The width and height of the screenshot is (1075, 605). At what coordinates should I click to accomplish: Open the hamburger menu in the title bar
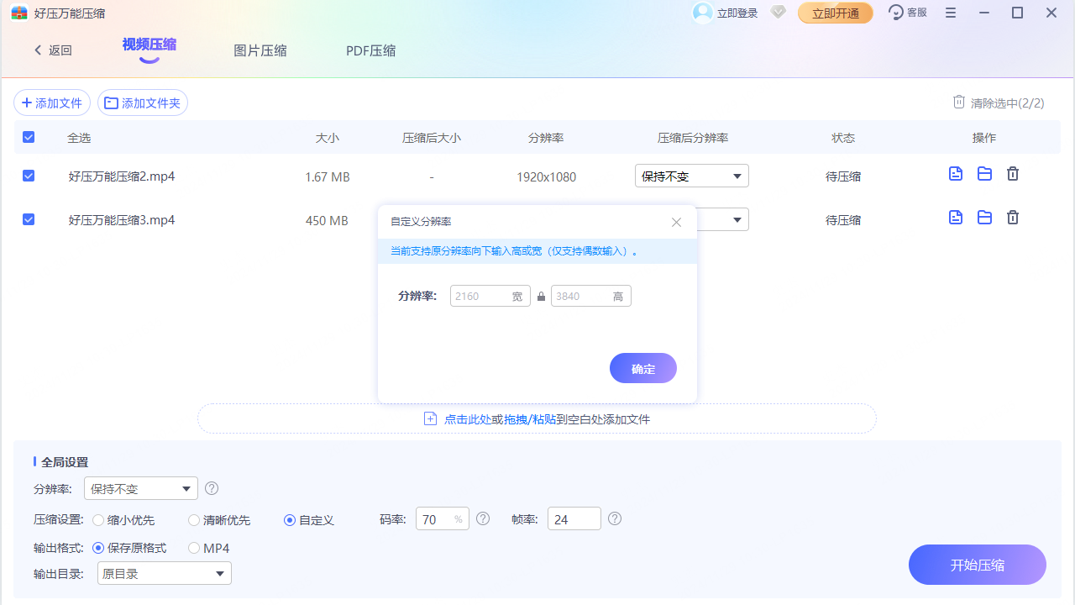(950, 13)
